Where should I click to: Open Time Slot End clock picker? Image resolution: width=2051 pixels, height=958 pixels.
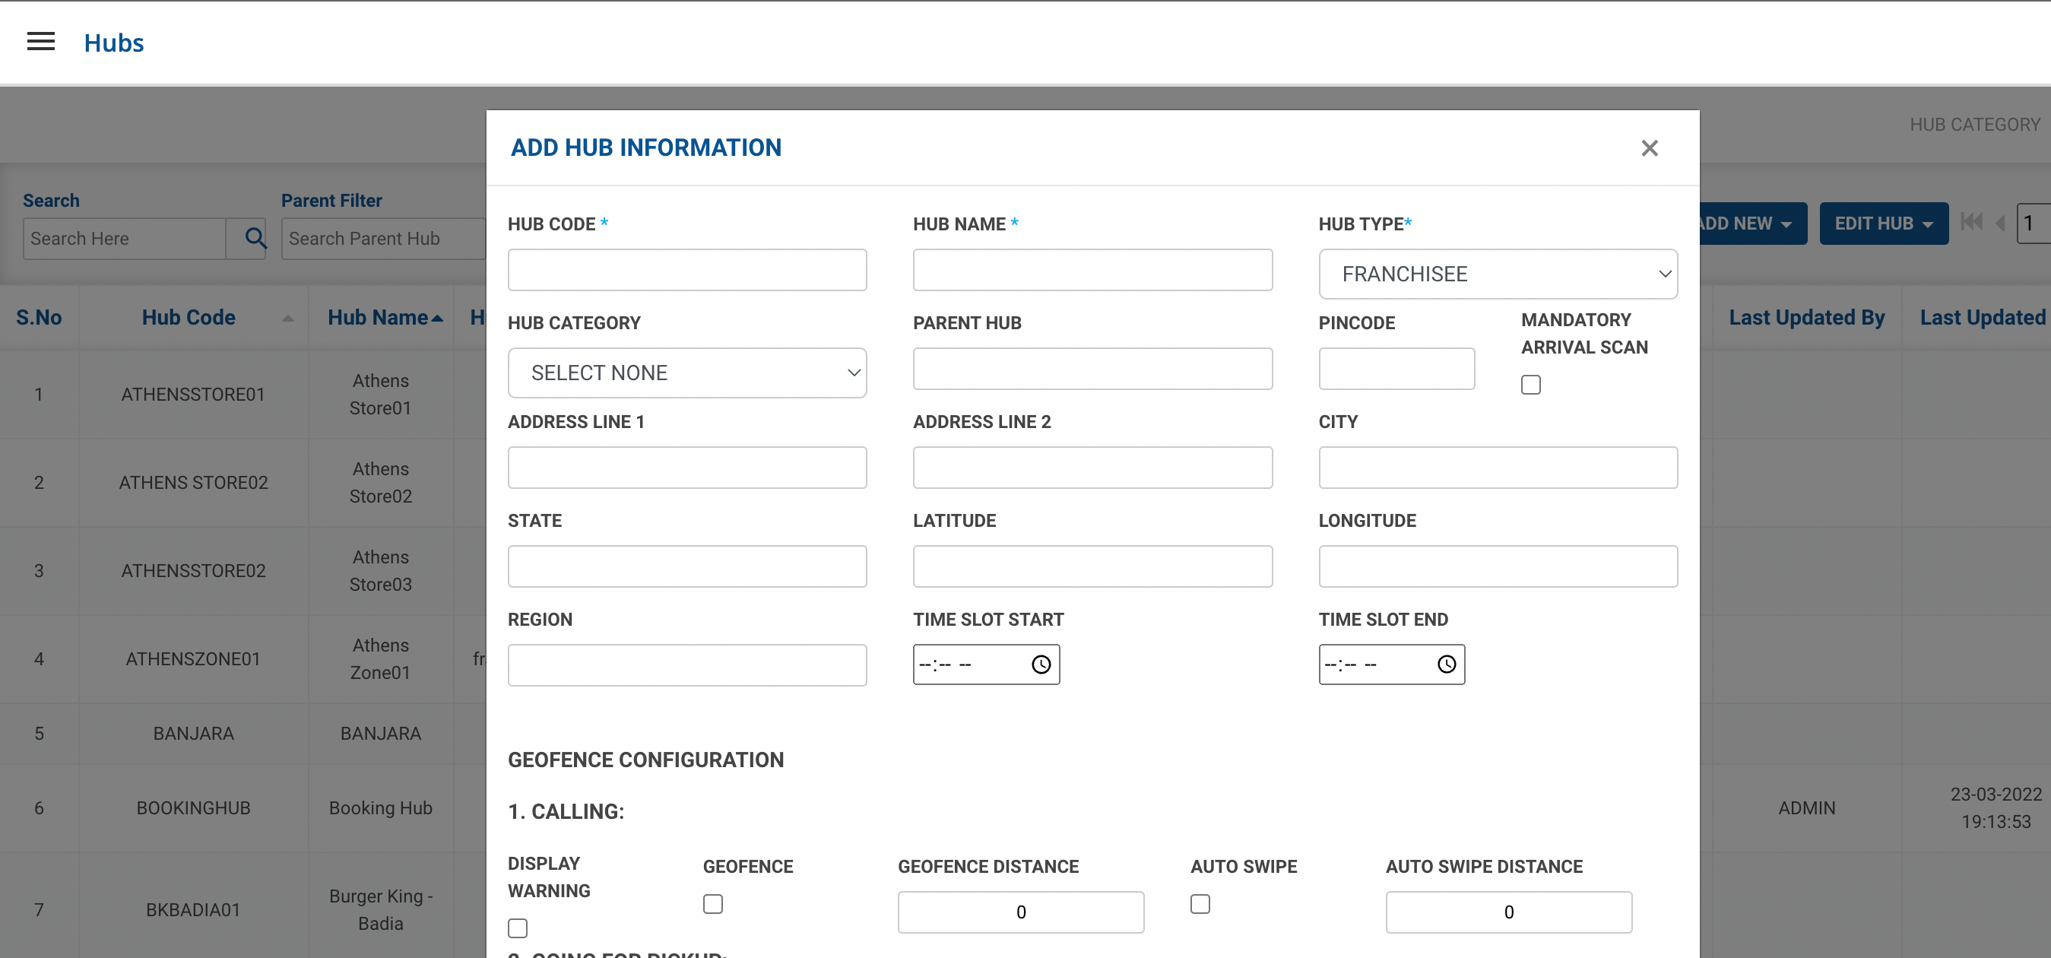[x=1446, y=665]
